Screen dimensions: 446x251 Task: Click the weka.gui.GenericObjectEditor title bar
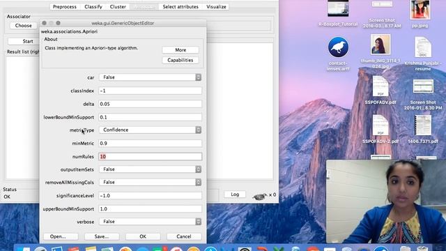point(123,23)
